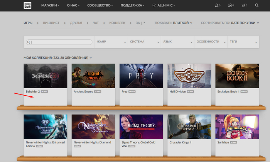Open the СОРТИРОВАТЬ ПО sorting dropdown
This screenshot has height=162, width=270.
[230, 23]
